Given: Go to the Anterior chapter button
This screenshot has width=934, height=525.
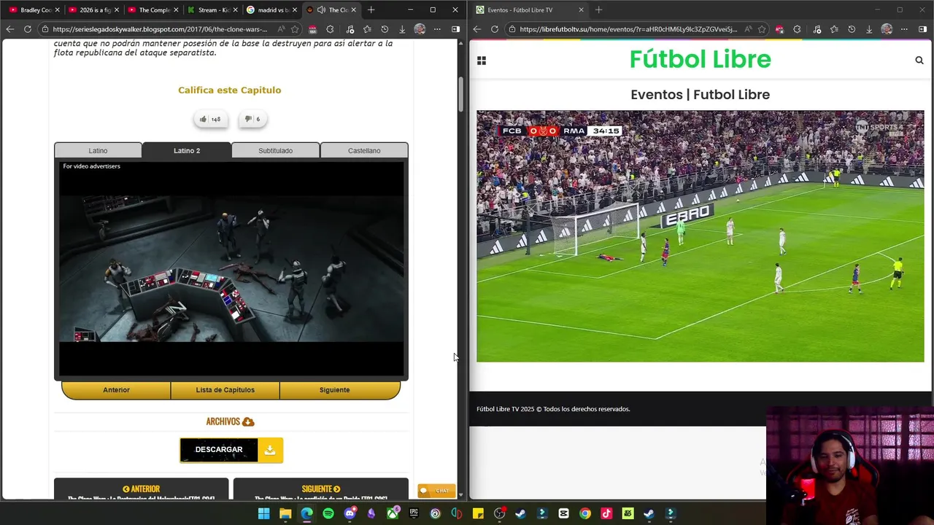Looking at the screenshot, I should 116,390.
